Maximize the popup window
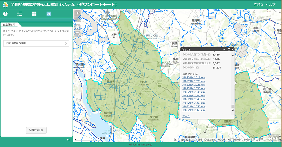The height and width of the screenshot is (147, 282). pyautogui.click(x=229, y=49)
